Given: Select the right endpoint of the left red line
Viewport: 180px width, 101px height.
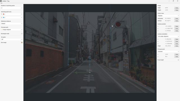Looking at the screenshot, I should coord(62,51).
